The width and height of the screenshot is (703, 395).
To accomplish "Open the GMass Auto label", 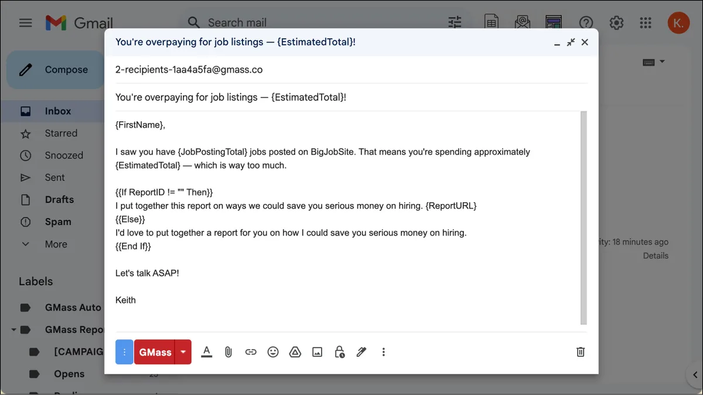I will (x=73, y=308).
